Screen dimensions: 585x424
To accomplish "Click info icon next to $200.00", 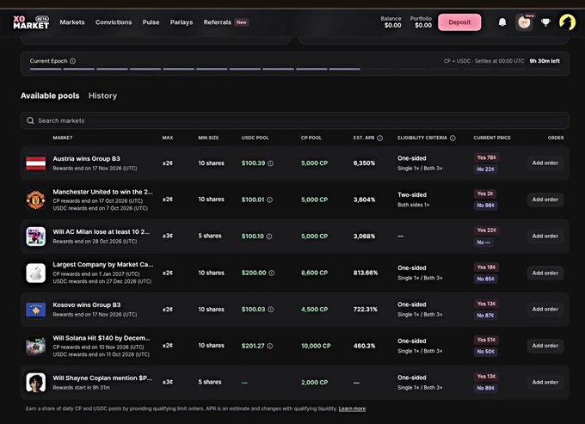I will point(272,273).
